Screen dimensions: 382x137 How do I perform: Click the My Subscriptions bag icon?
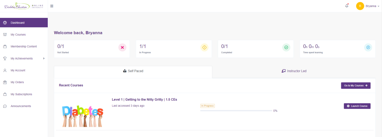click(5, 94)
